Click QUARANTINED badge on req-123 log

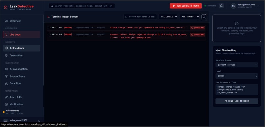[x=197, y=35]
